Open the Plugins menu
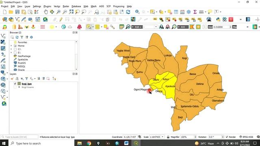Viewport: 260px width, 146px height. (x=48, y=6)
